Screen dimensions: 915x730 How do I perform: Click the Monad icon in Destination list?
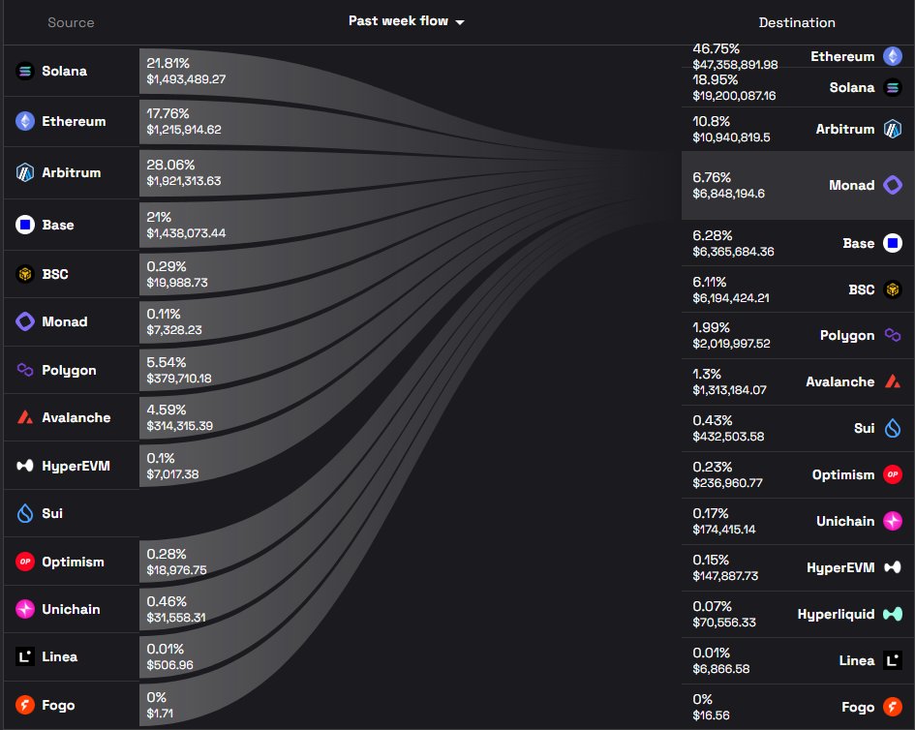point(892,185)
